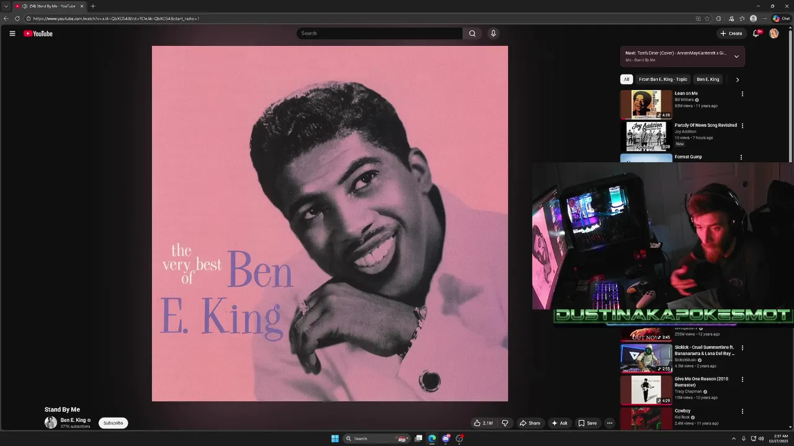Start voice search with microphone icon
Screen dimensions: 794x446
pyautogui.click(x=493, y=33)
